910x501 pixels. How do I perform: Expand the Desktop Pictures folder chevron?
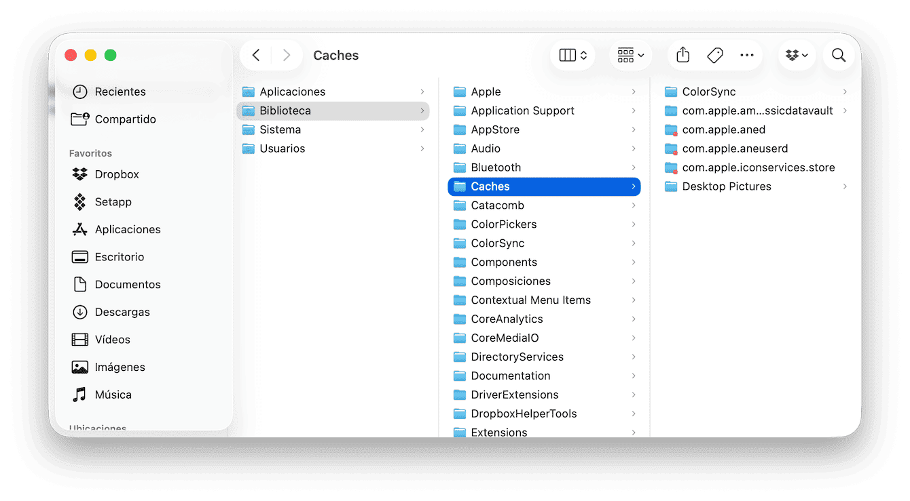(845, 186)
